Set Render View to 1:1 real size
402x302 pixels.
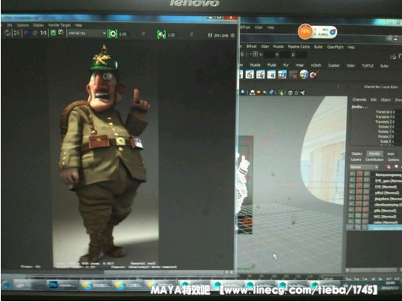tap(43, 33)
